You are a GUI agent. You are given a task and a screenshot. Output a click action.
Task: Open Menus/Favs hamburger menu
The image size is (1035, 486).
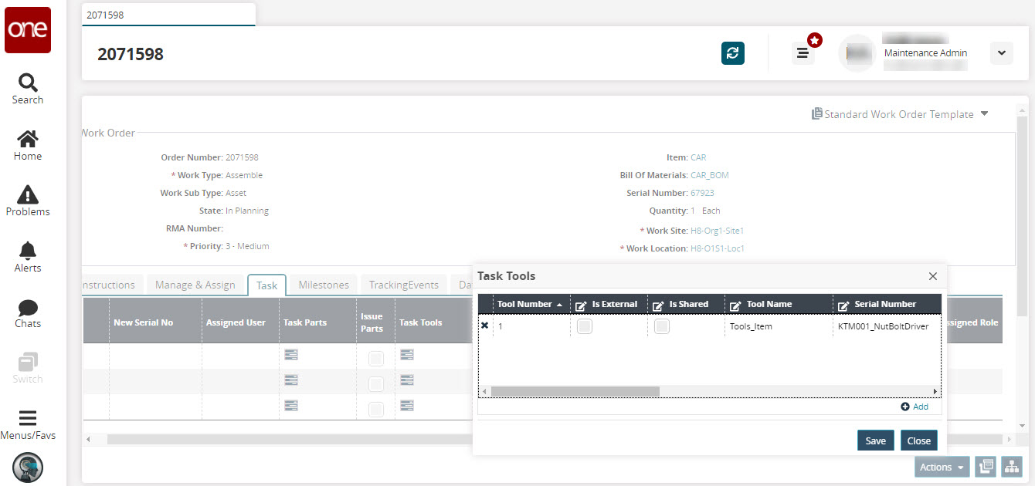pos(28,424)
